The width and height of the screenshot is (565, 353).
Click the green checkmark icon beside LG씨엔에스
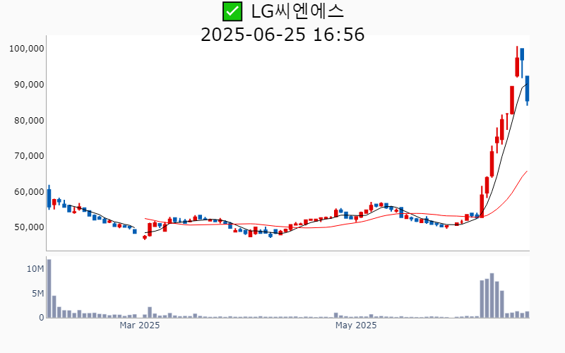(x=232, y=11)
